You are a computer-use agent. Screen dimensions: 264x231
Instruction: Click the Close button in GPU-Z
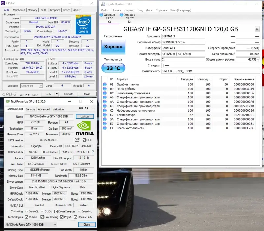point(87,225)
